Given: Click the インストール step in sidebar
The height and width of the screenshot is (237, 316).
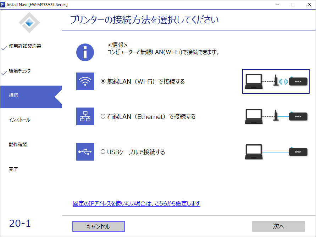Looking at the screenshot, I should [x=20, y=120].
